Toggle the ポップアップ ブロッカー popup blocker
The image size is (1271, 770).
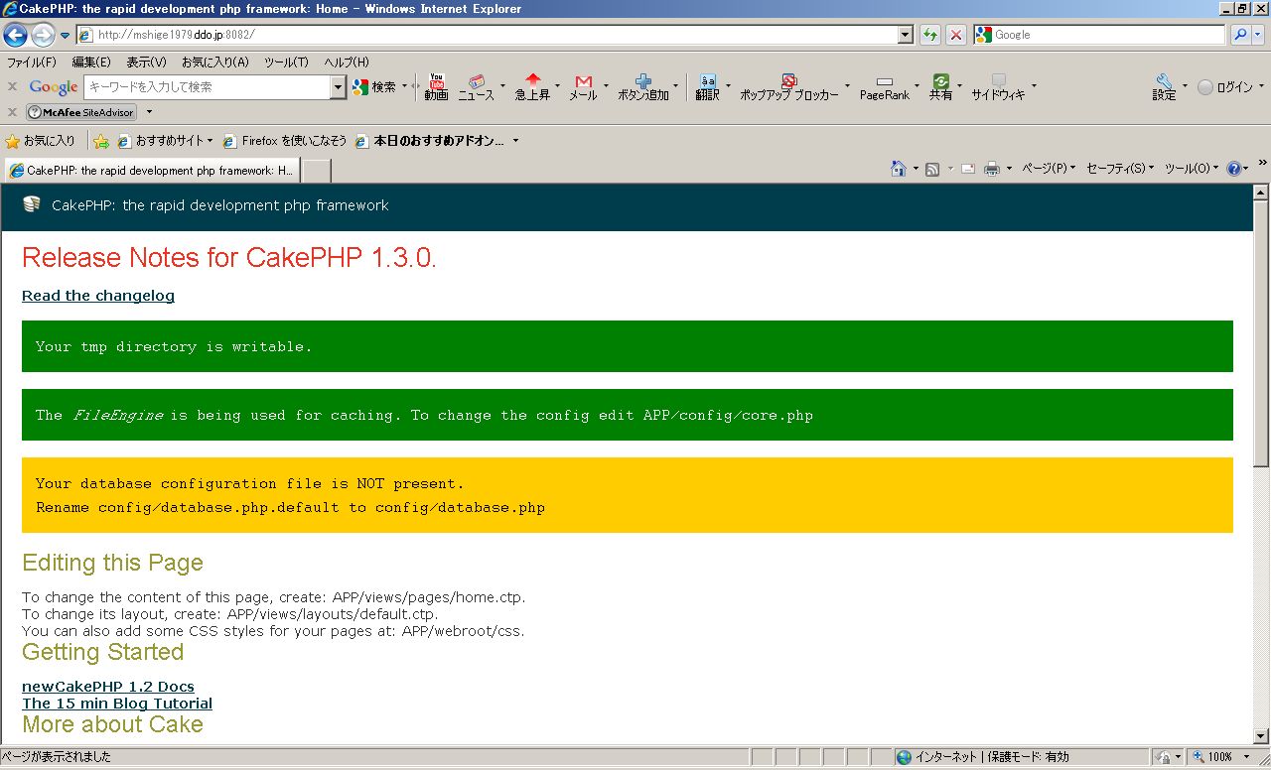pos(789,87)
